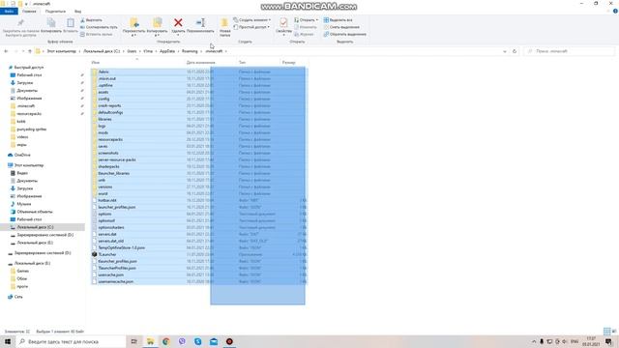The height and width of the screenshot is (348, 619).
Task: Select the mods folder row
Action: [198, 133]
